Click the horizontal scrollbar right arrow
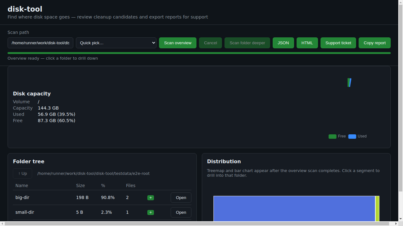Viewport: 403px width, 226px height. pyautogui.click(x=396, y=223)
